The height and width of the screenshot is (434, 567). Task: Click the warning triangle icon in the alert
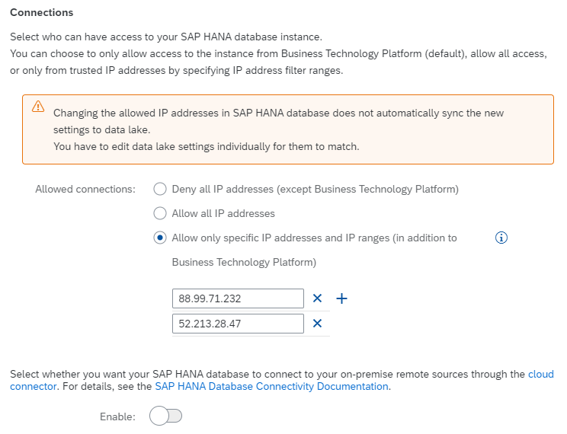(38, 107)
